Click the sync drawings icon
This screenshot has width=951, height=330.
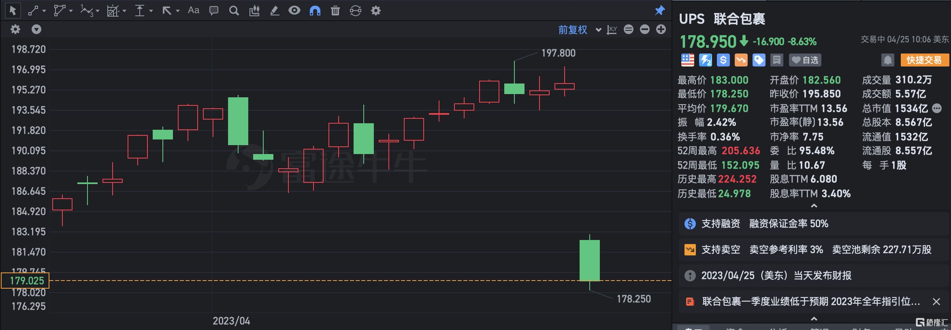pyautogui.click(x=356, y=11)
